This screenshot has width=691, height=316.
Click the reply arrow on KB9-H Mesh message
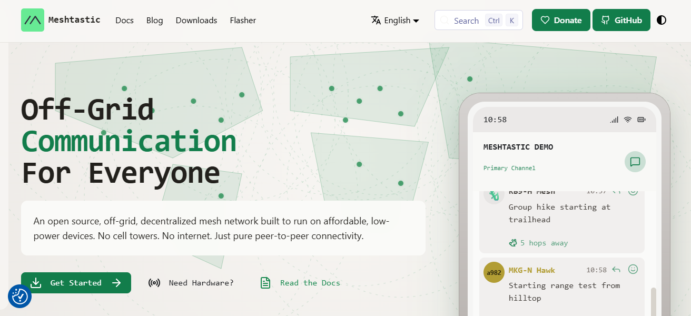616,193
